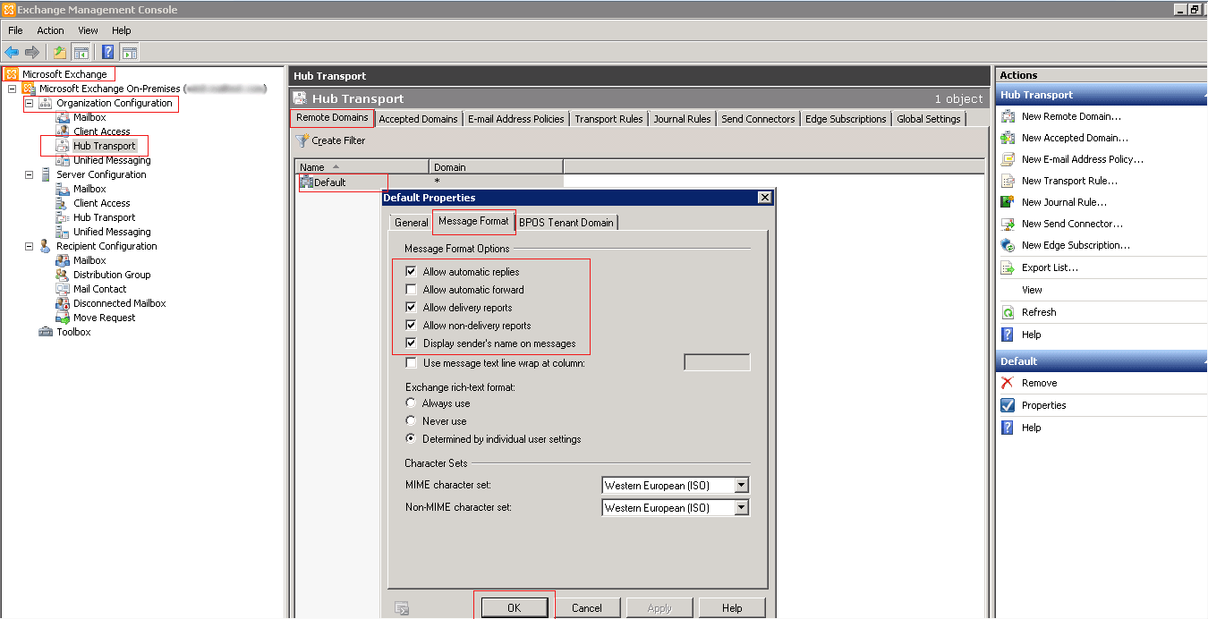Click the Back arrow toolbar icon
Viewport: 1208px width, 619px height.
[x=12, y=52]
